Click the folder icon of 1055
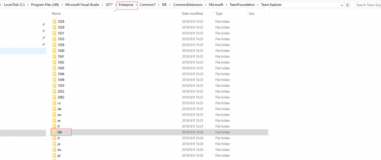381x160 pixels. click(x=54, y=86)
